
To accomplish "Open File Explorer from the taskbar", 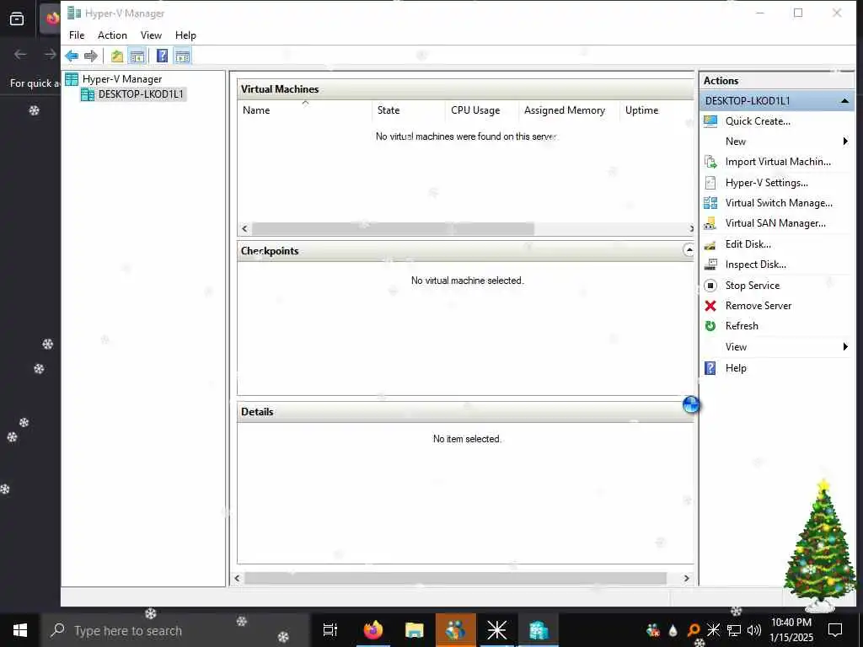I will [x=415, y=630].
